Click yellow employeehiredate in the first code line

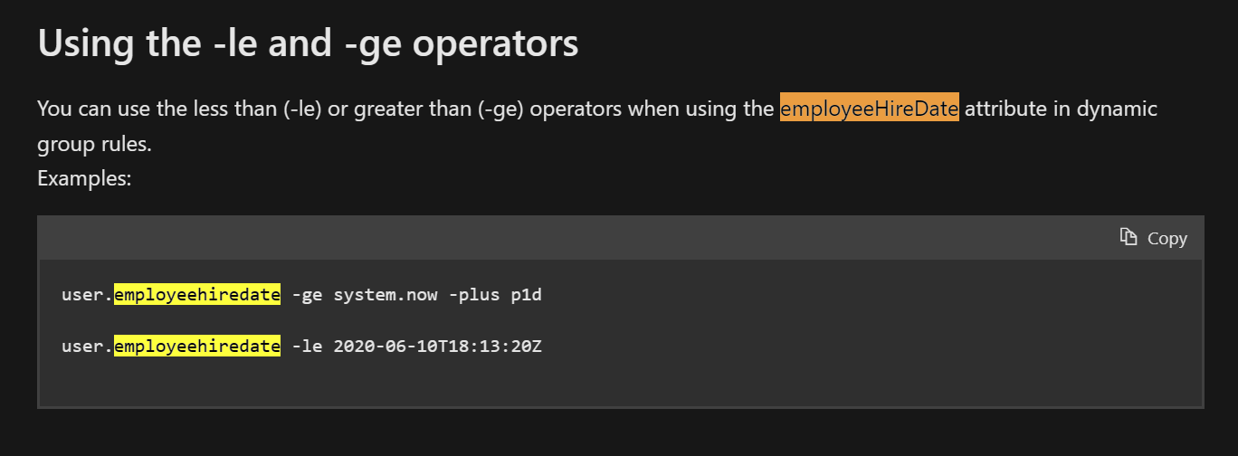pos(197,295)
